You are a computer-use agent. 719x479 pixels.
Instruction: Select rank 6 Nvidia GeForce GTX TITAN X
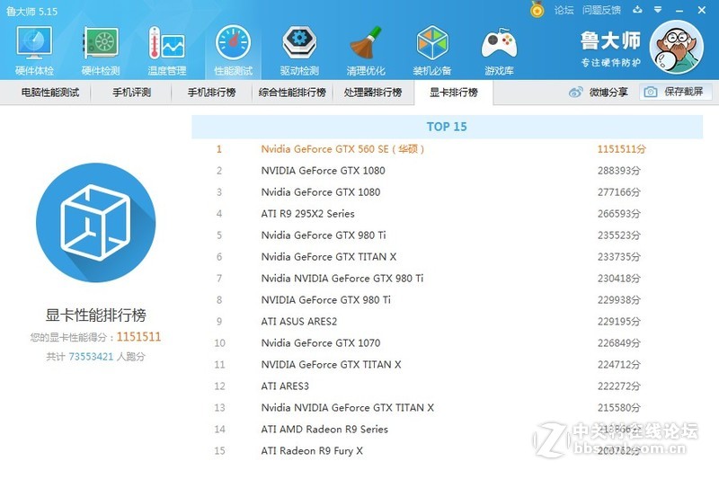pyautogui.click(x=447, y=257)
